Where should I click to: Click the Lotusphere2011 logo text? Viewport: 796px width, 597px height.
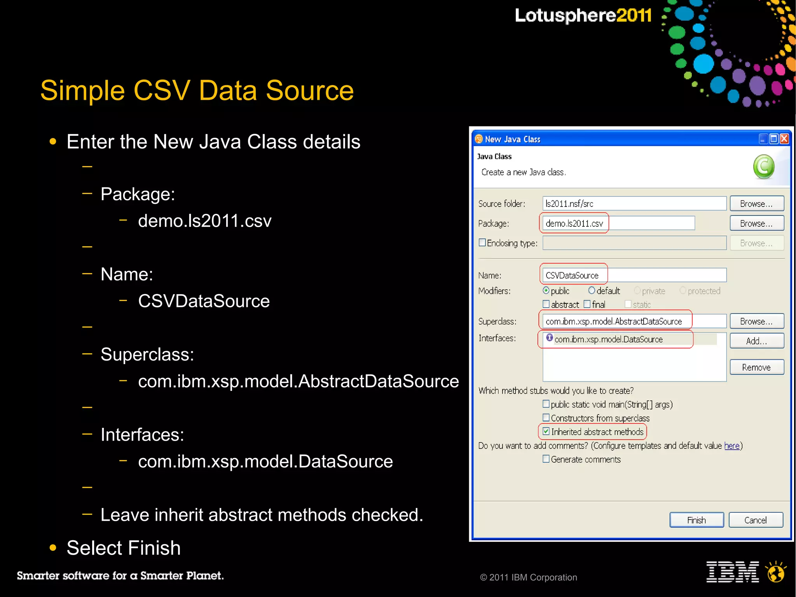point(583,16)
